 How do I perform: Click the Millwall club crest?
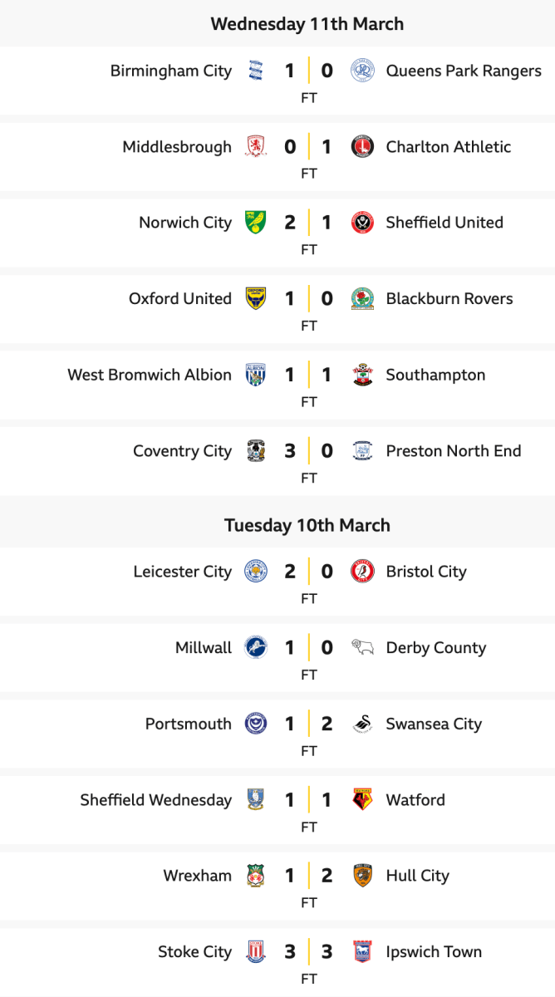pos(255,648)
